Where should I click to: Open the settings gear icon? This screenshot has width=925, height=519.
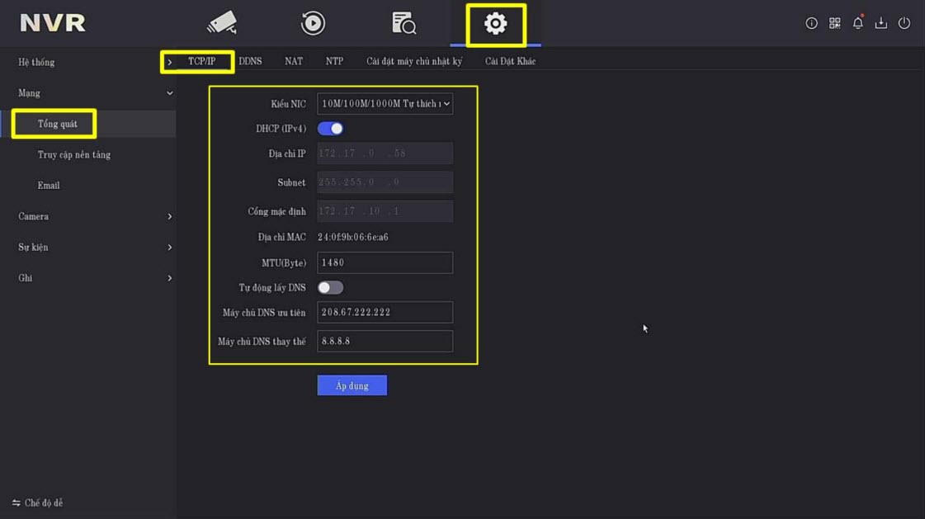click(495, 24)
